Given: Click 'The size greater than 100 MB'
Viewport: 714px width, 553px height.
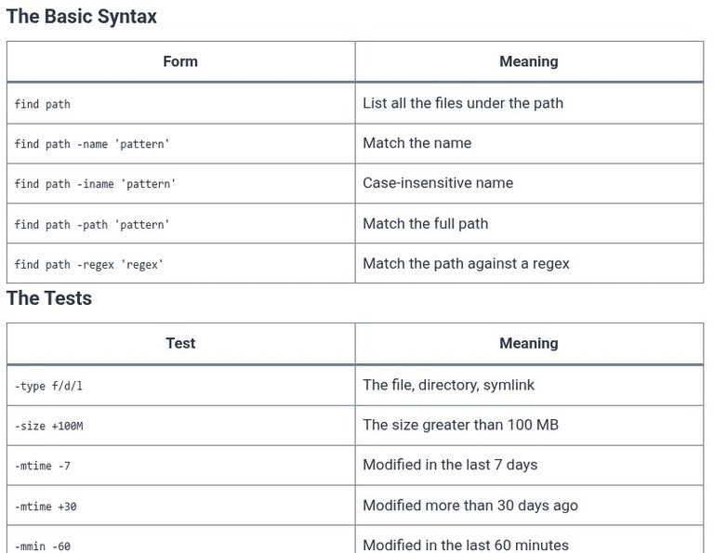Looking at the screenshot, I should (460, 425).
